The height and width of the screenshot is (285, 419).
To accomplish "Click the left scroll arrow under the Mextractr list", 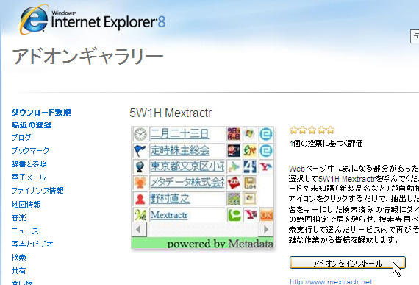I will point(139,229).
